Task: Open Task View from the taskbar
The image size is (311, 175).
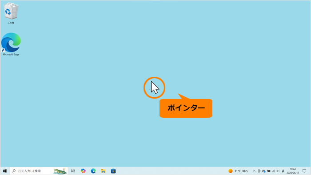Action: click(73, 171)
